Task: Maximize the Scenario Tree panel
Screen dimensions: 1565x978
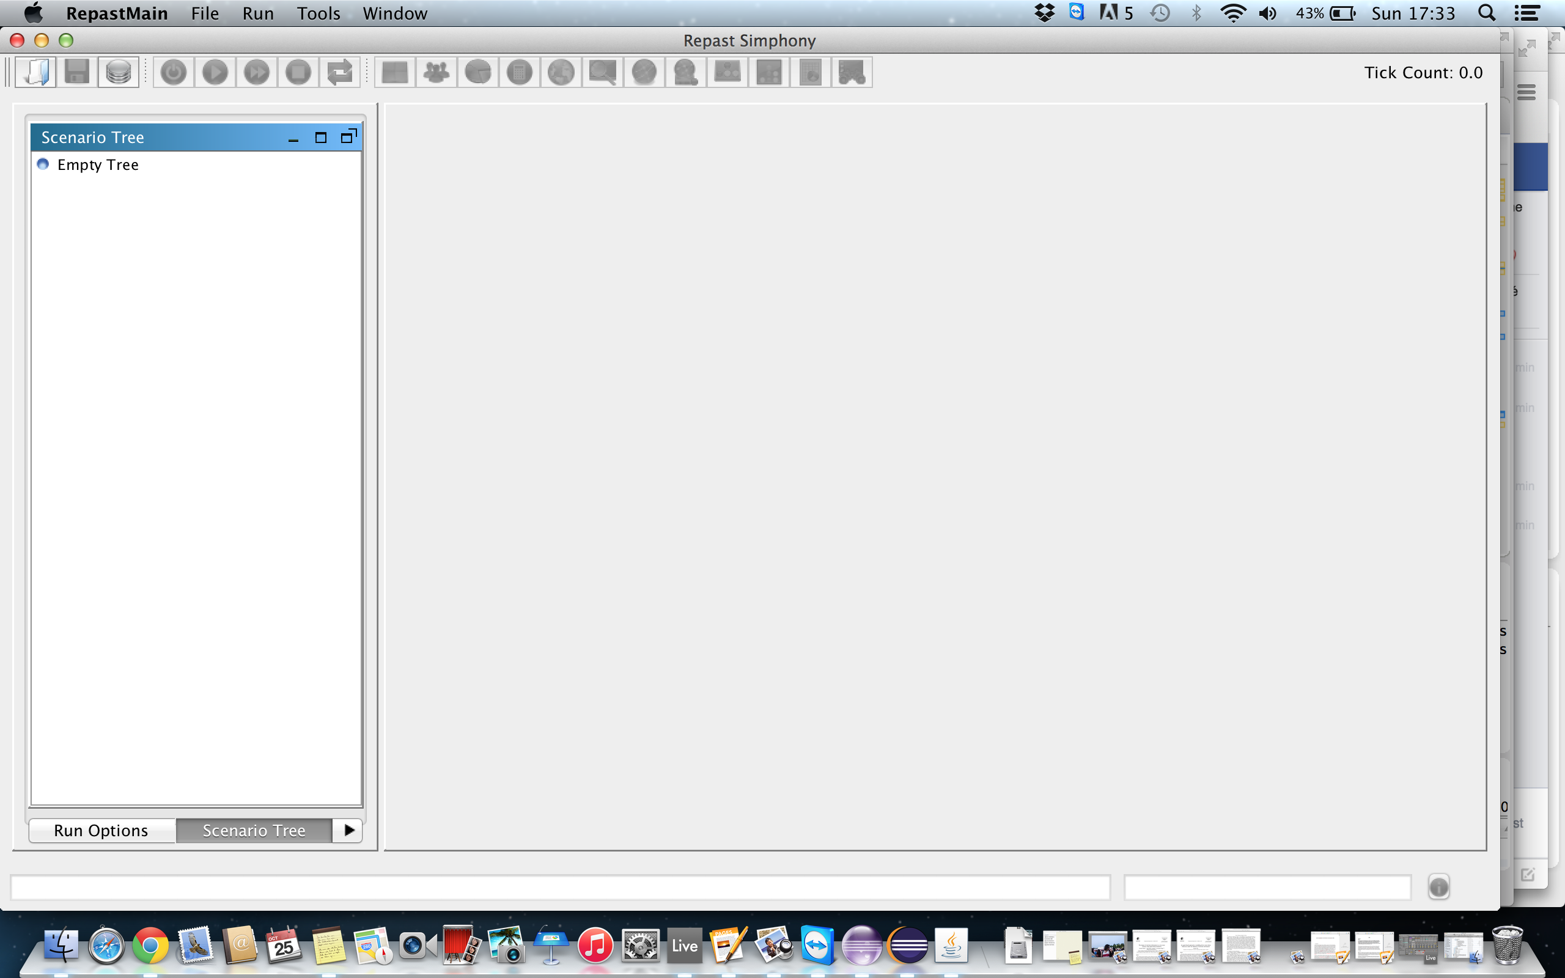Action: point(321,137)
